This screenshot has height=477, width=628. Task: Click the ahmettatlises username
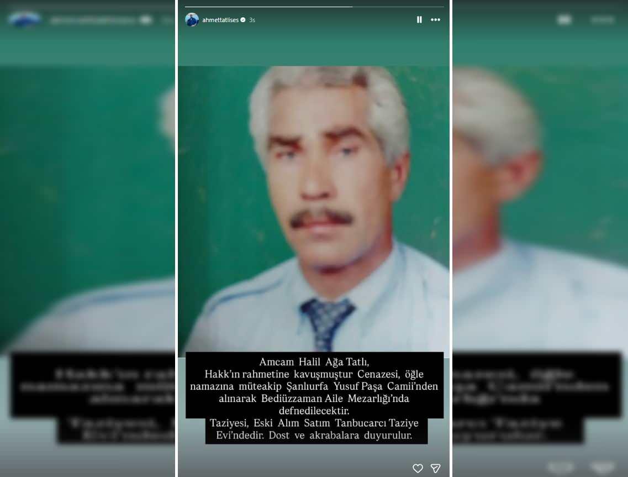coord(220,20)
